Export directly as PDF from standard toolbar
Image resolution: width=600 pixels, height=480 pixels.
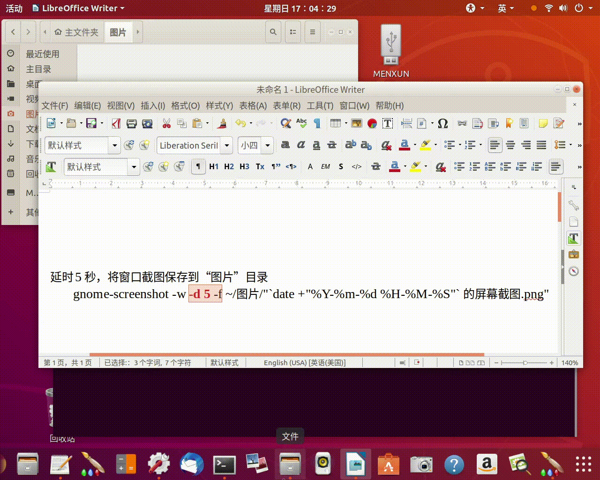point(116,123)
